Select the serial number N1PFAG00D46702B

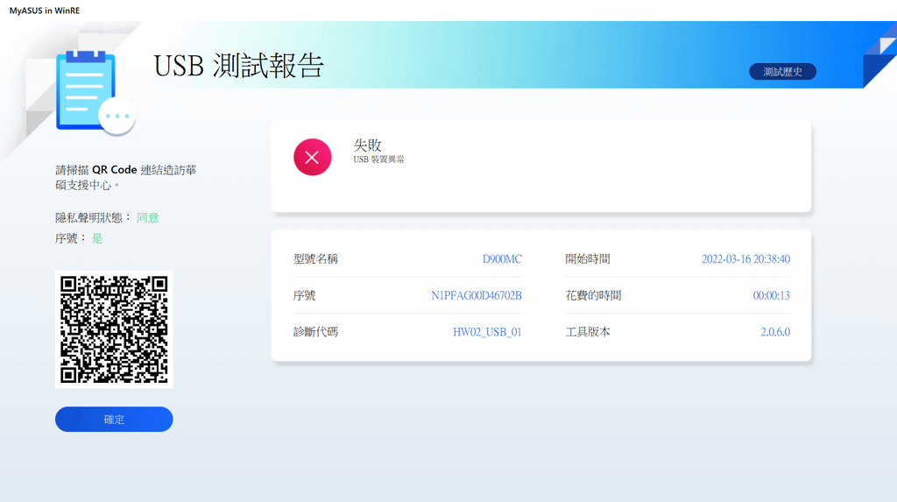click(x=476, y=295)
